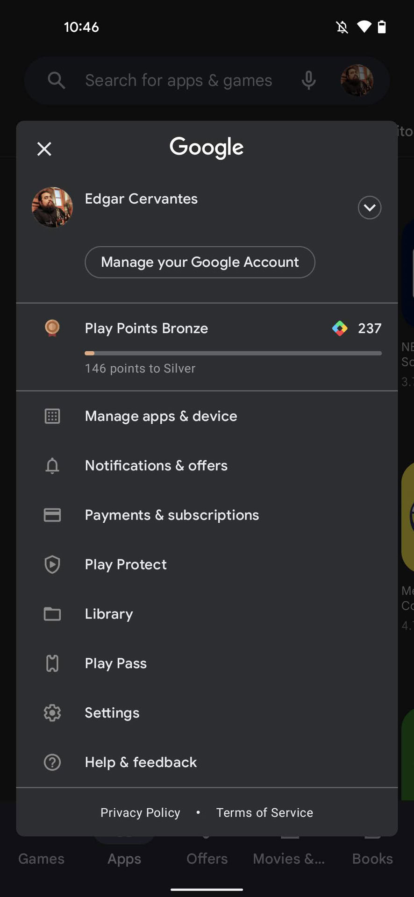Expand the account switcher chevron

369,207
